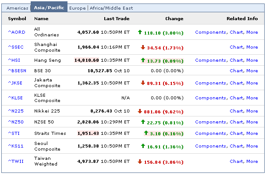Open Chart for Taiwan Weighted

236,162
